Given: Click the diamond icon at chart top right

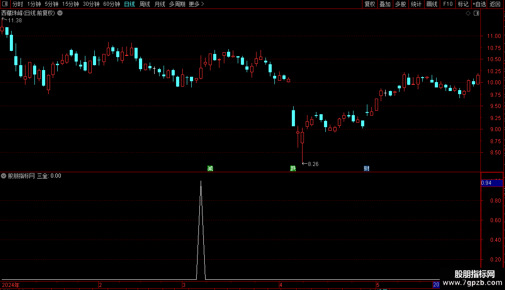Looking at the screenshot, I should [468, 13].
